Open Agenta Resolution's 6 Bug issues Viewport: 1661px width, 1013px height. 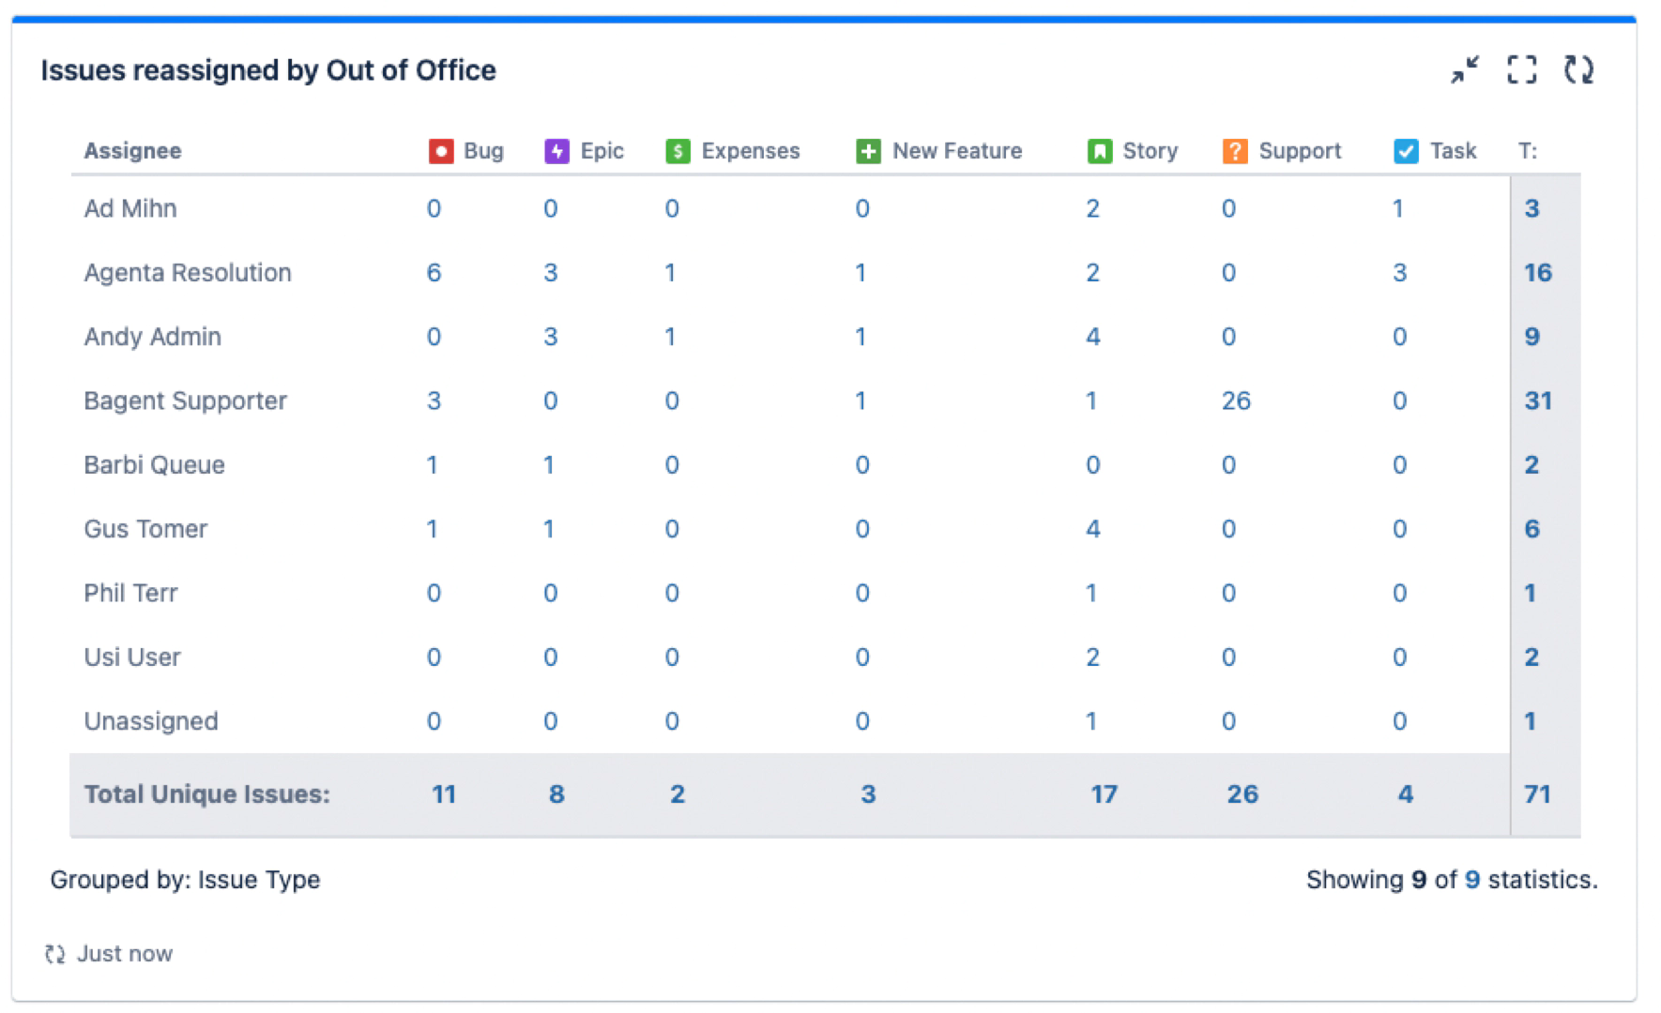coord(434,273)
